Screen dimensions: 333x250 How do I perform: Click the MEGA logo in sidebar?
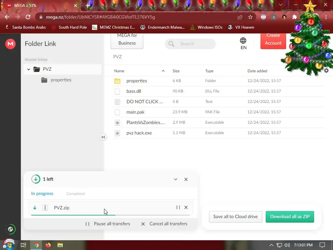[x=10, y=44]
